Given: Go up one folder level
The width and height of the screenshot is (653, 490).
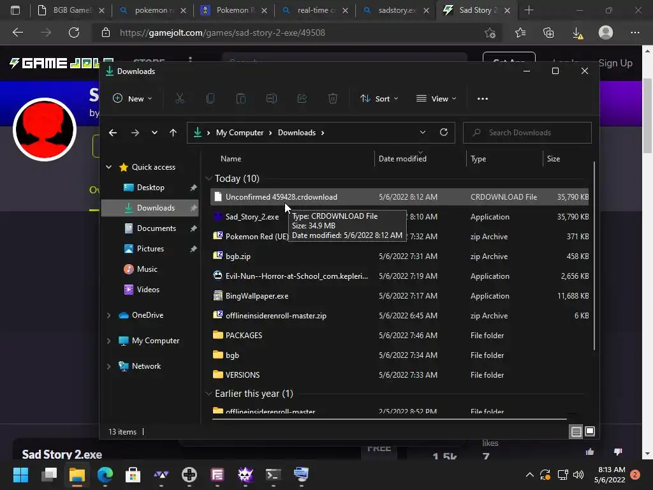Looking at the screenshot, I should (x=173, y=133).
